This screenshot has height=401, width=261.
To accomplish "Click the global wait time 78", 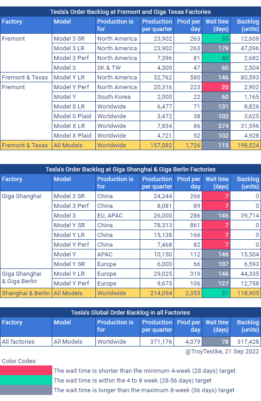I will point(216,342).
